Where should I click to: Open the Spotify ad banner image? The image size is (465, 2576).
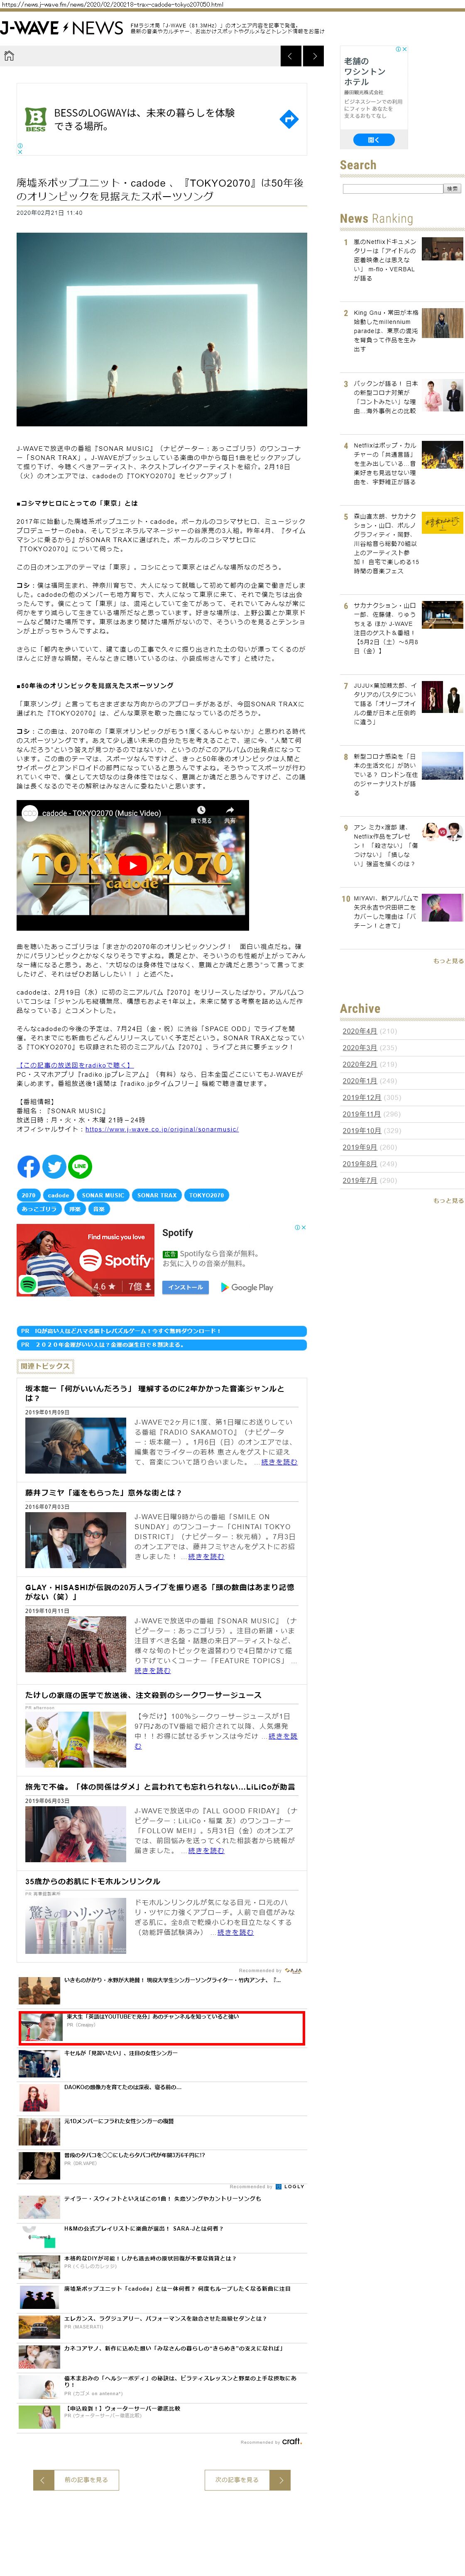[85, 1260]
